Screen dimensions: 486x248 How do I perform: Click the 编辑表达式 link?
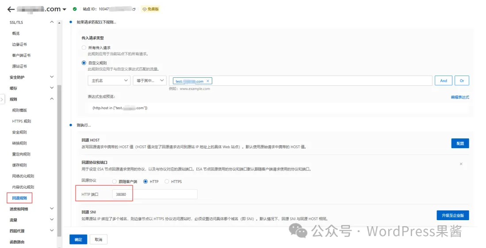(x=460, y=97)
